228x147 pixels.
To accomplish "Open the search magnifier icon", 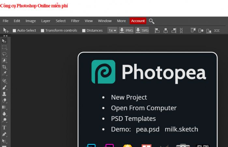I will click(151, 21).
